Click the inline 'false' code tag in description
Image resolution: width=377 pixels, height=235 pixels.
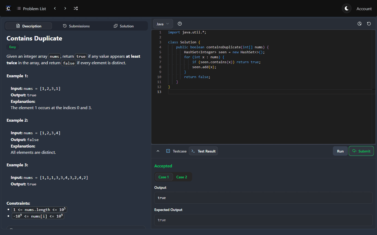click(69, 63)
